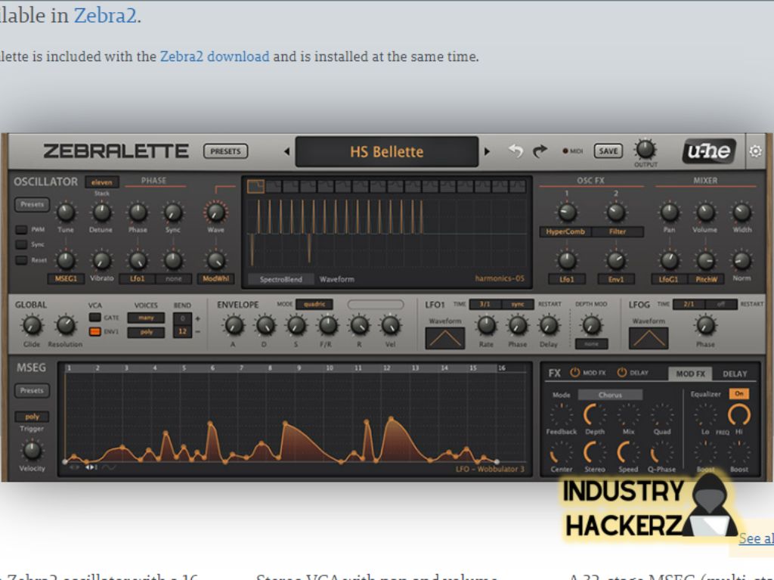The image size is (774, 580).
Task: Open the oscillator Presets button
Action: pos(32,204)
